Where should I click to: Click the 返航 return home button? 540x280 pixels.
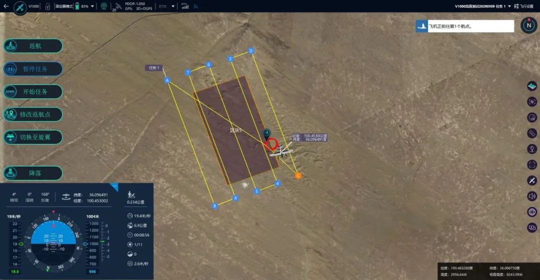tap(33, 45)
